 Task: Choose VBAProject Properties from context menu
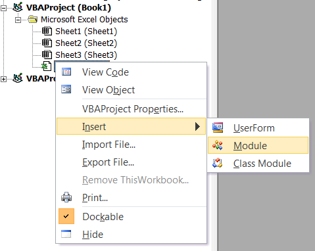(133, 109)
